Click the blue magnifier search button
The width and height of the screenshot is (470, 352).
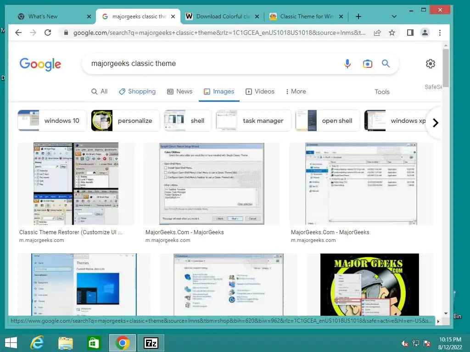pyautogui.click(x=386, y=63)
